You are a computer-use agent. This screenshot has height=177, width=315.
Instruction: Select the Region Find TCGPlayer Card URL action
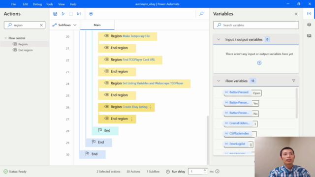pyautogui.click(x=130, y=60)
